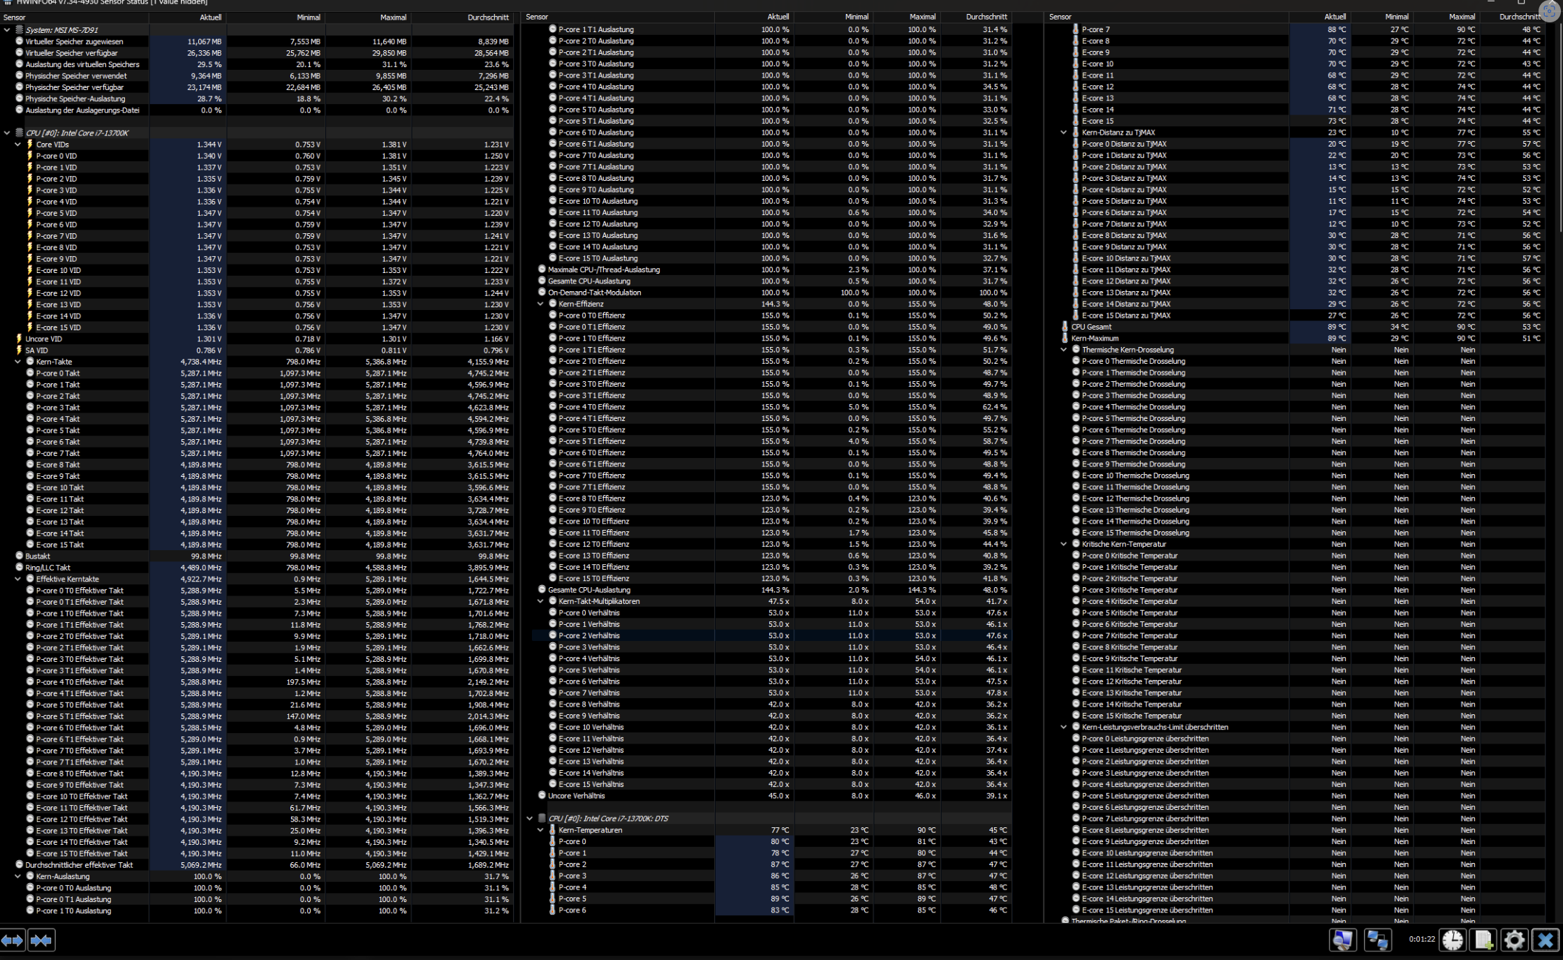Click the blue X close sensors button
The height and width of the screenshot is (960, 1563).
(1545, 940)
